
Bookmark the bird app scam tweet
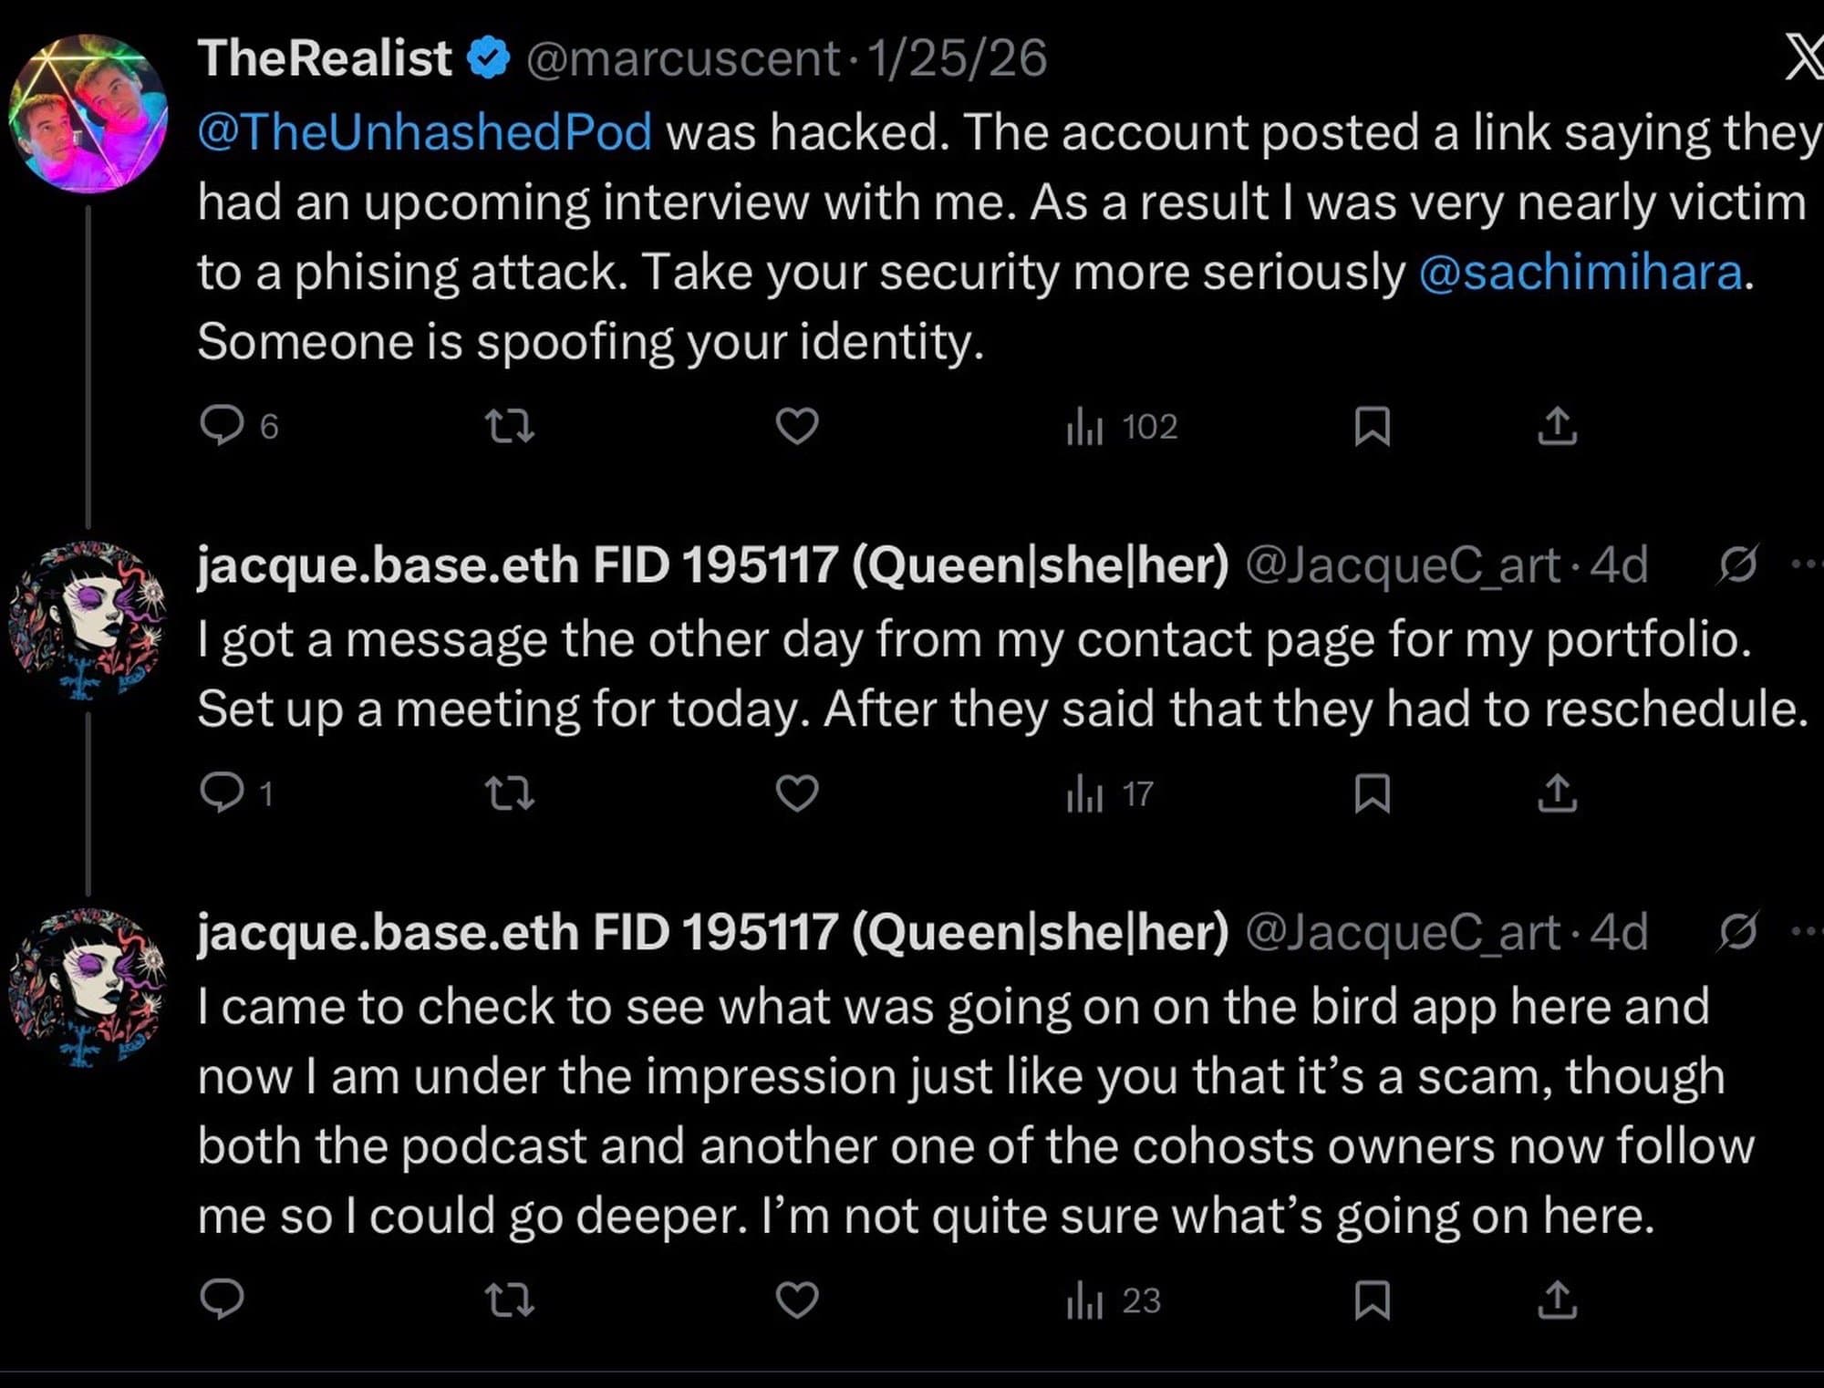tap(1372, 1300)
